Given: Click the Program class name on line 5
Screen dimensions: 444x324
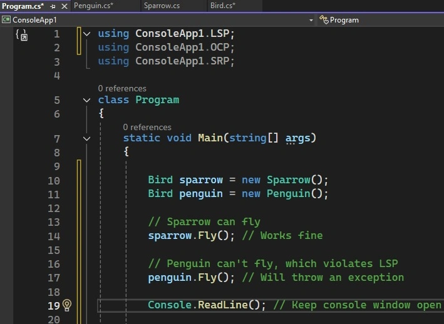Looking at the screenshot, I should click(x=157, y=100).
